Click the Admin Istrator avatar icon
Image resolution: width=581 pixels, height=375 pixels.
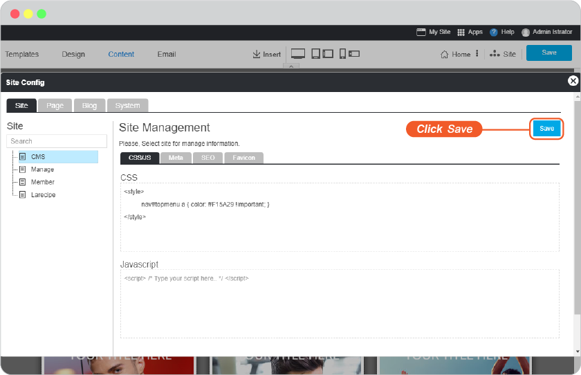526,33
